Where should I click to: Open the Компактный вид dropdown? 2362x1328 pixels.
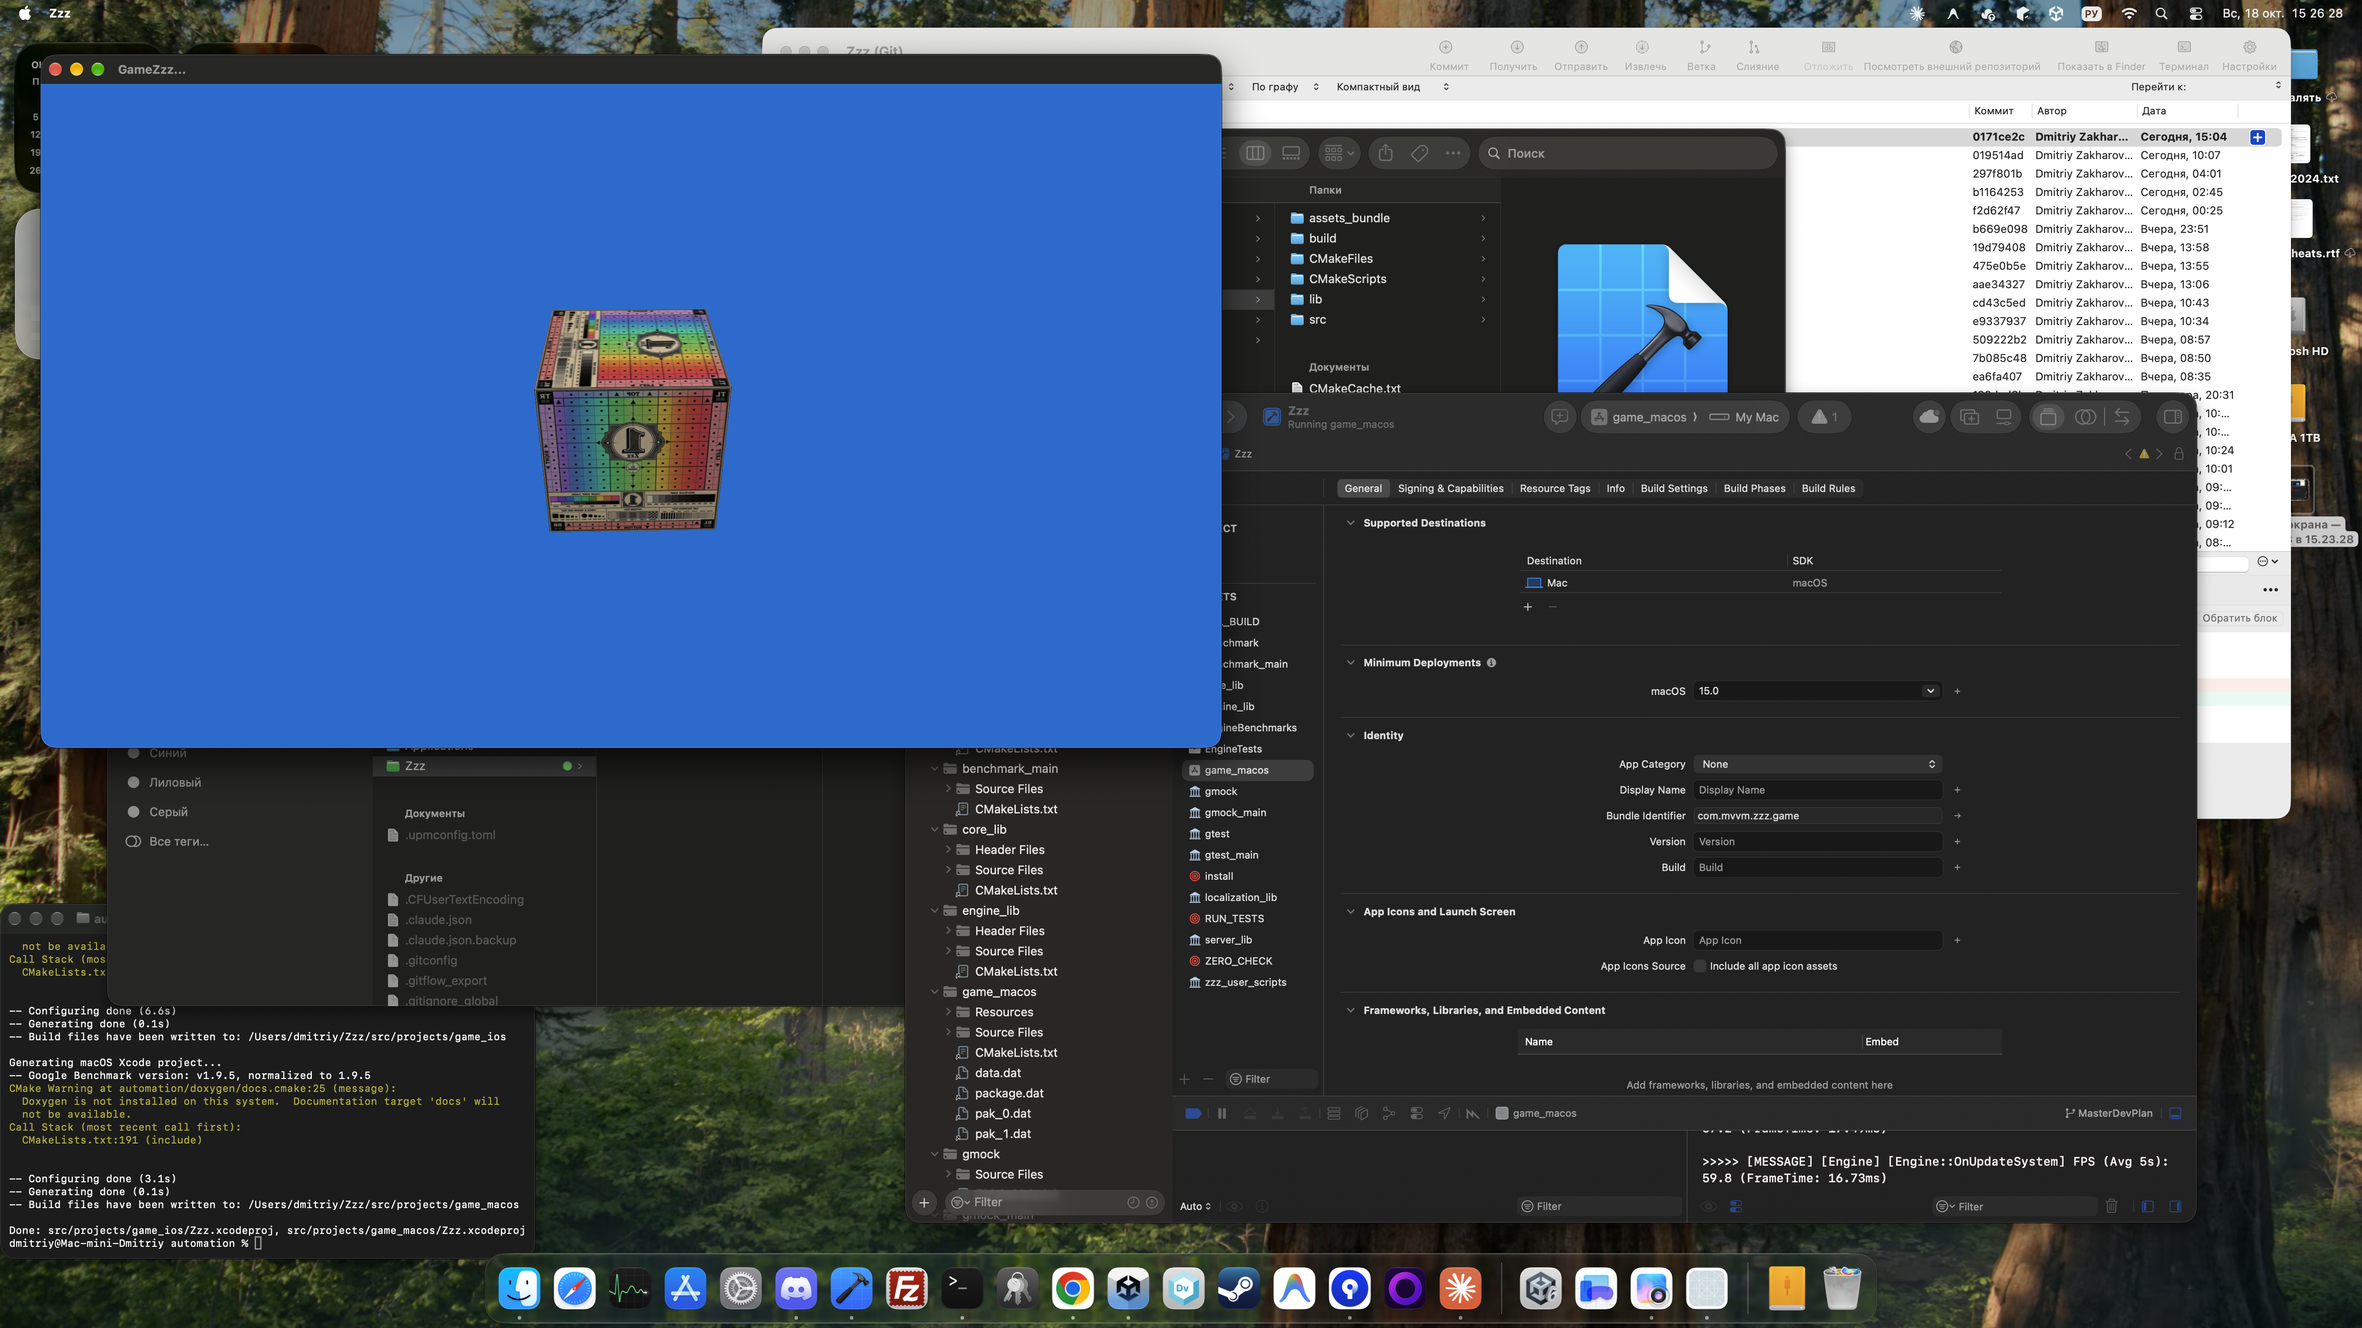click(1392, 87)
